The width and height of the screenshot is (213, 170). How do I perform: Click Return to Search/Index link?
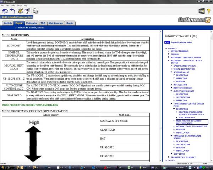[x=31, y=28]
